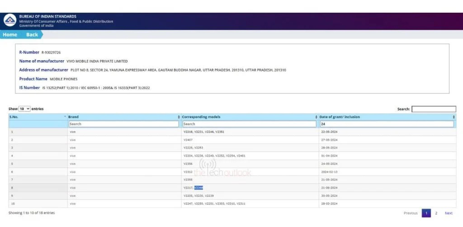Click serial number 8 cell
Screen dimensions: 463x227
(38, 188)
